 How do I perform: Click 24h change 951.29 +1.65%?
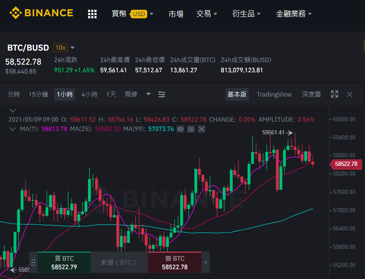click(x=74, y=70)
